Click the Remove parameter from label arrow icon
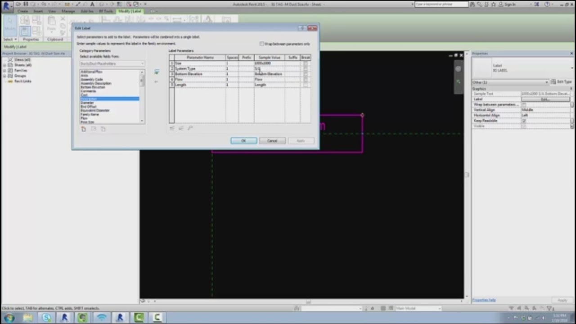576x324 pixels. tap(156, 81)
